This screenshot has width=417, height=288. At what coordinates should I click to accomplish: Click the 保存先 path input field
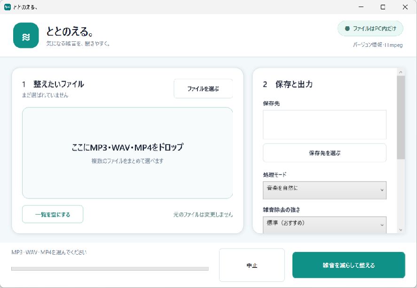324,124
